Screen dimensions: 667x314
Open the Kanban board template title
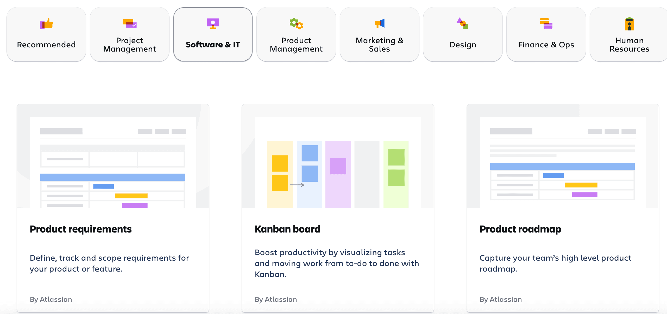(287, 229)
